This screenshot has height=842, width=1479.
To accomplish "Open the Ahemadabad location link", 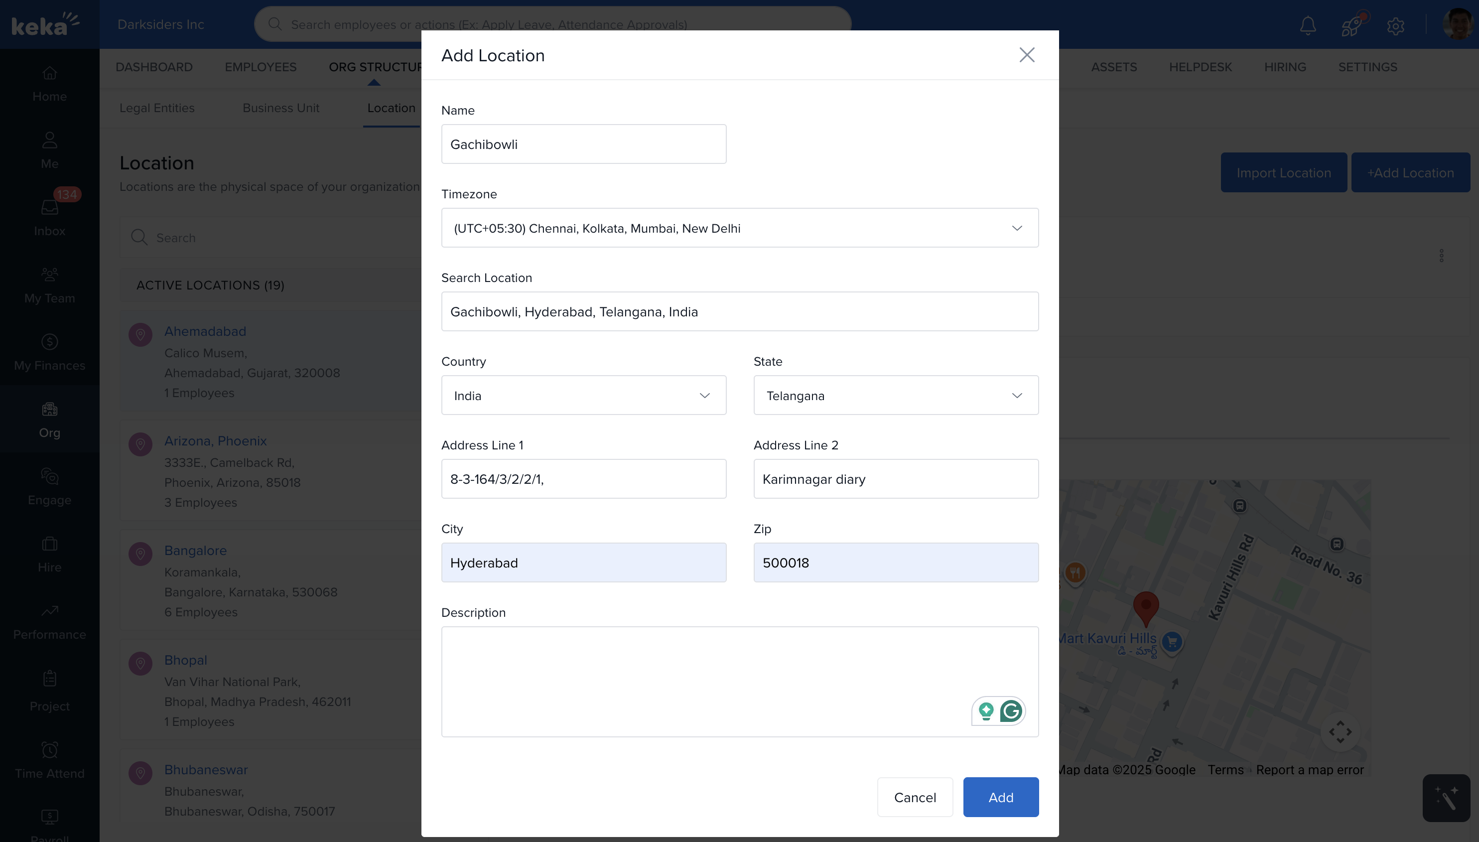I will [205, 331].
